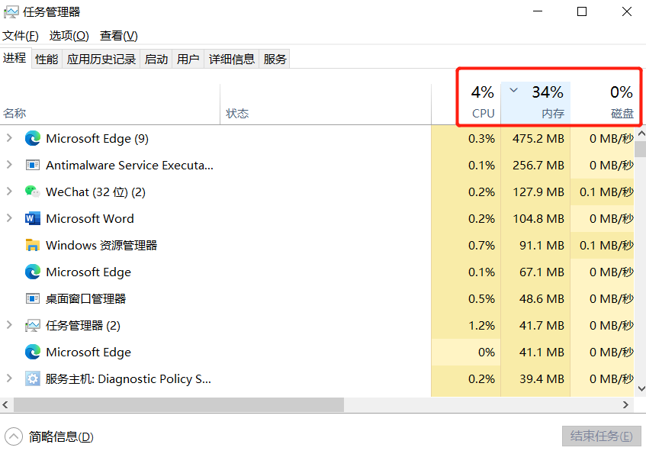
Task: Click the 1.2% CPU value
Action: tap(481, 326)
